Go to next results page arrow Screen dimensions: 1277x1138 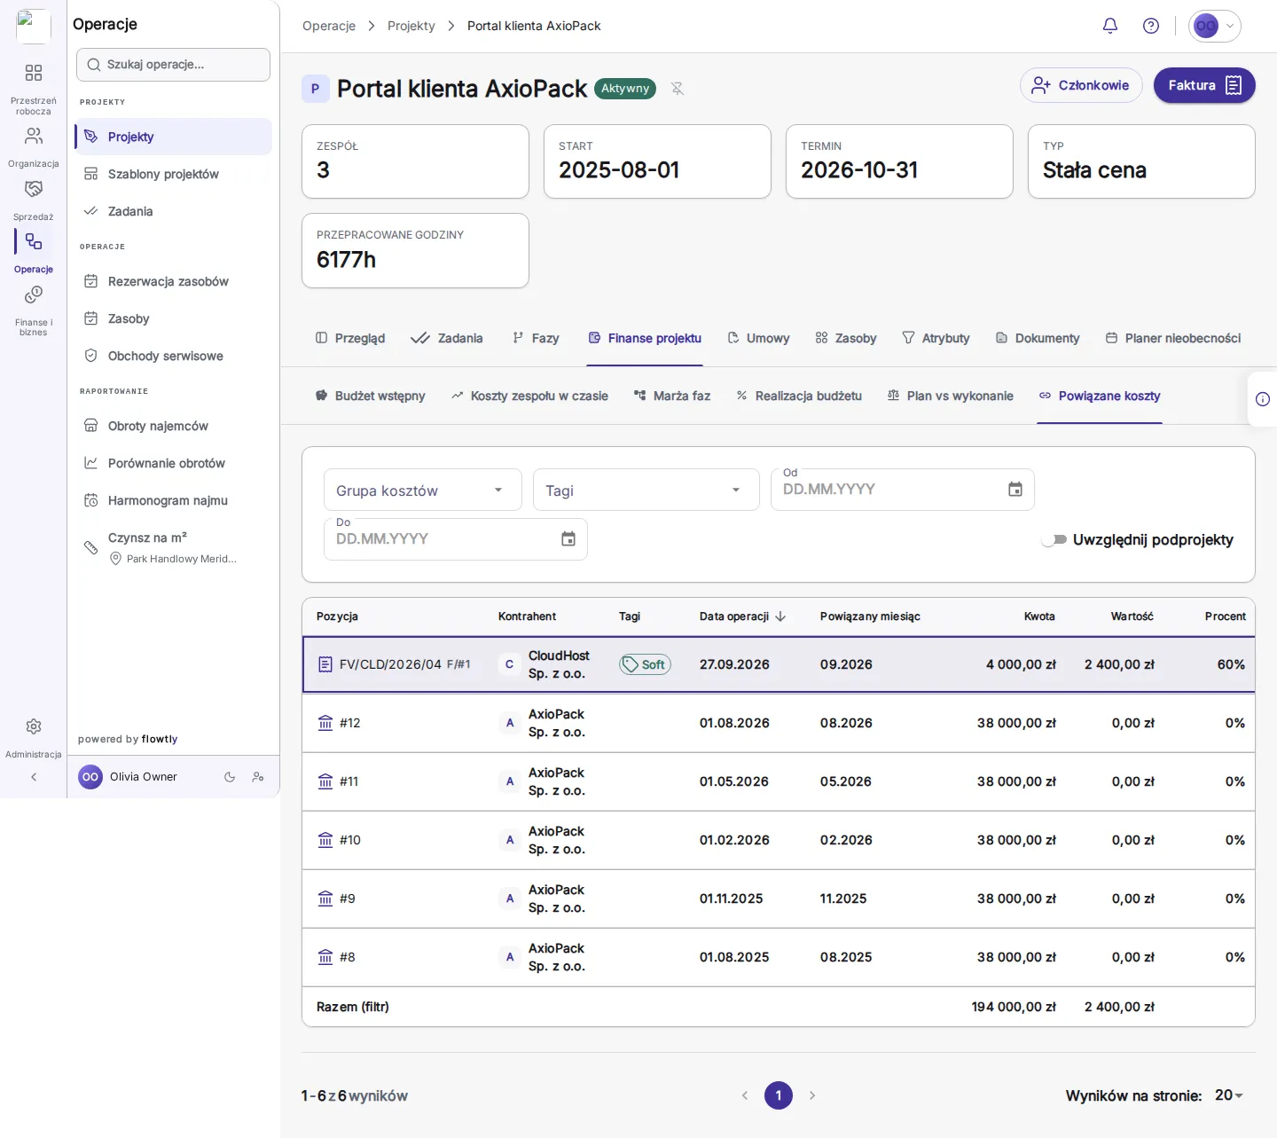click(x=812, y=1095)
